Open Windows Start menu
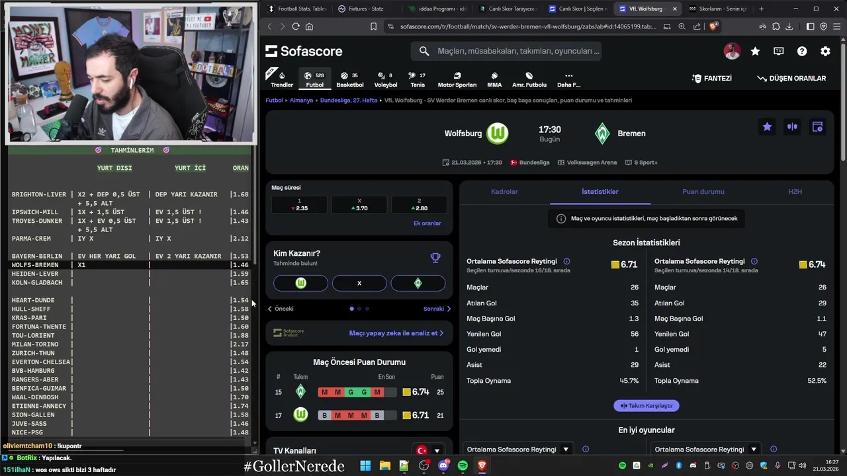This screenshot has height=476, width=847. click(x=365, y=465)
